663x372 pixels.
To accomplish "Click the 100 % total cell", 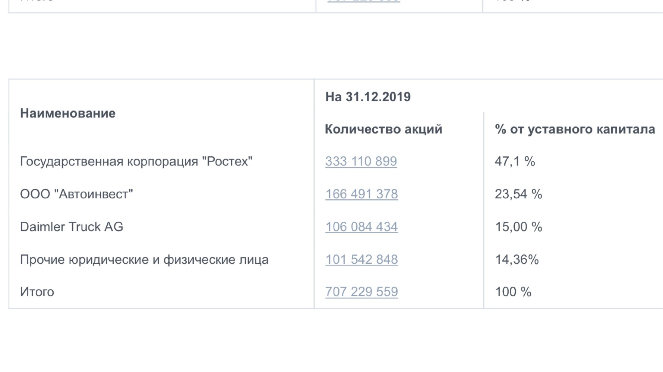I will tap(513, 292).
